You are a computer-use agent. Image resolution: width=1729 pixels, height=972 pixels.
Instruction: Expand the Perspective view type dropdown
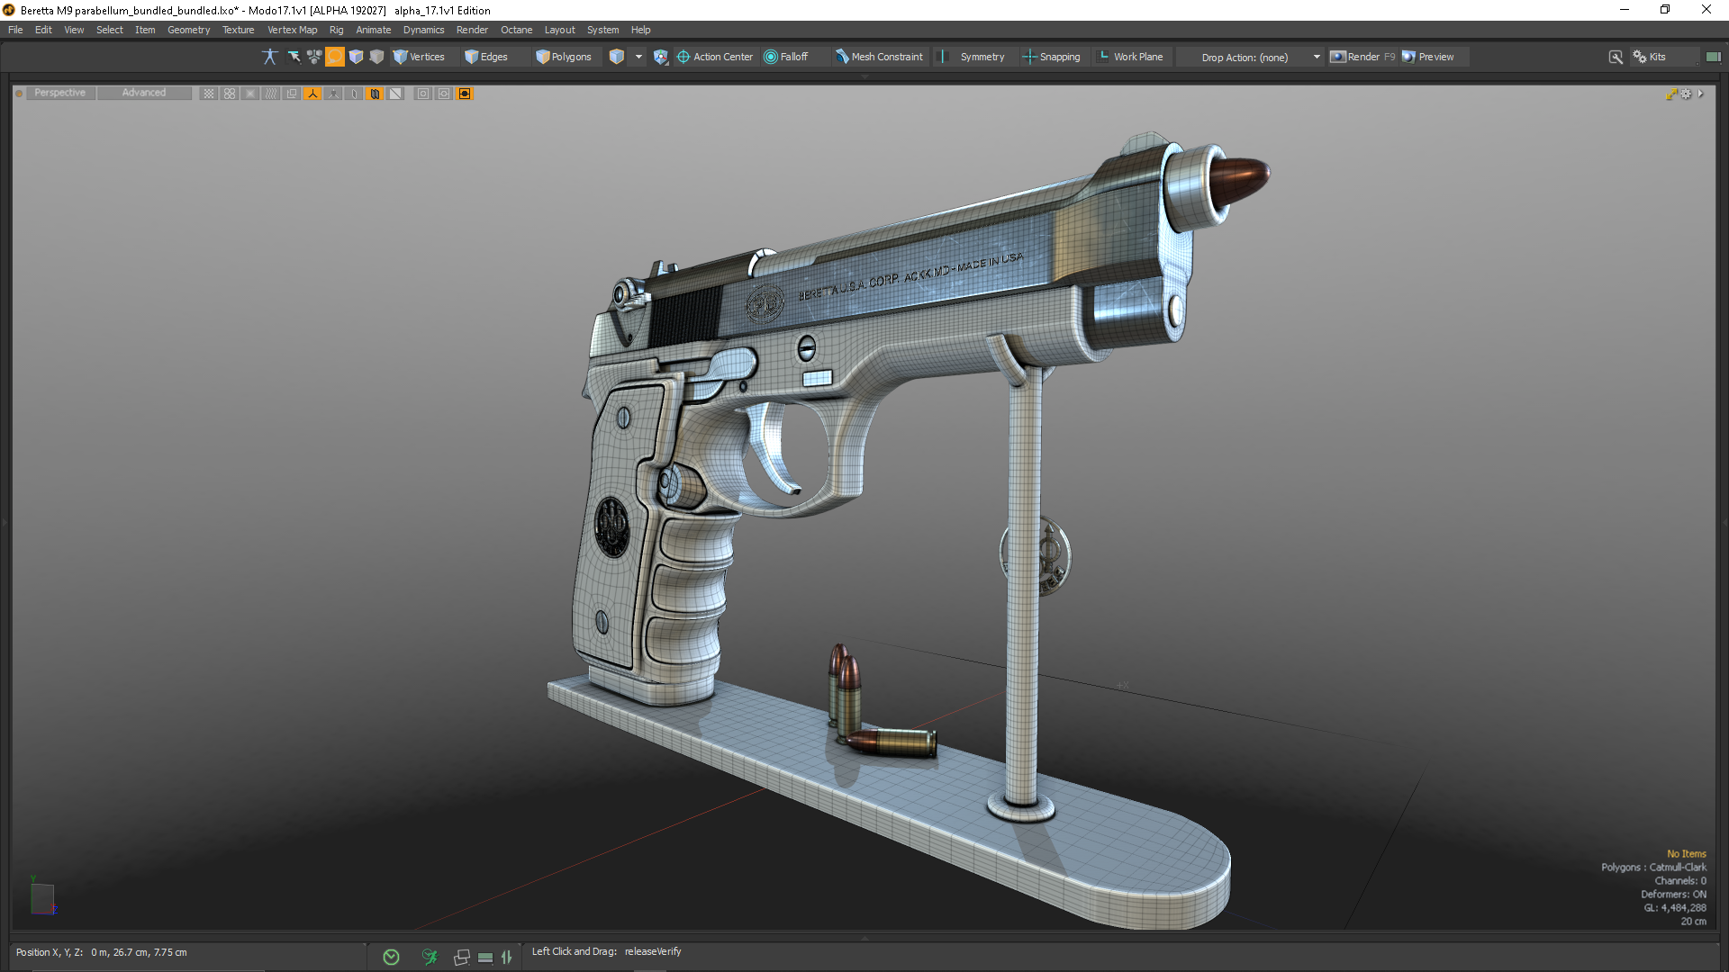point(59,93)
